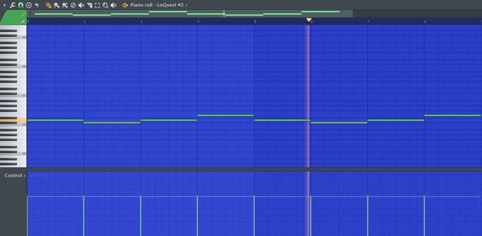Open the piano roll tools wrench menu
This screenshot has height=236, width=482.
(x=13, y=5)
